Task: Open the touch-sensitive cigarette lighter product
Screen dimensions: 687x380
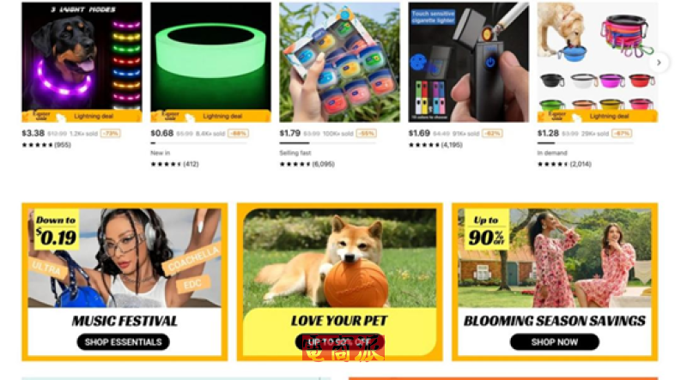Action: 468,62
